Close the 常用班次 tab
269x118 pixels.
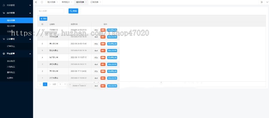71,2
